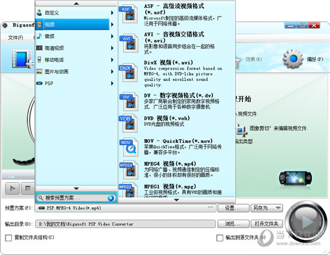
Task: Choose MPEG1 视频(*.mpg) entry
Action: tap(176, 190)
